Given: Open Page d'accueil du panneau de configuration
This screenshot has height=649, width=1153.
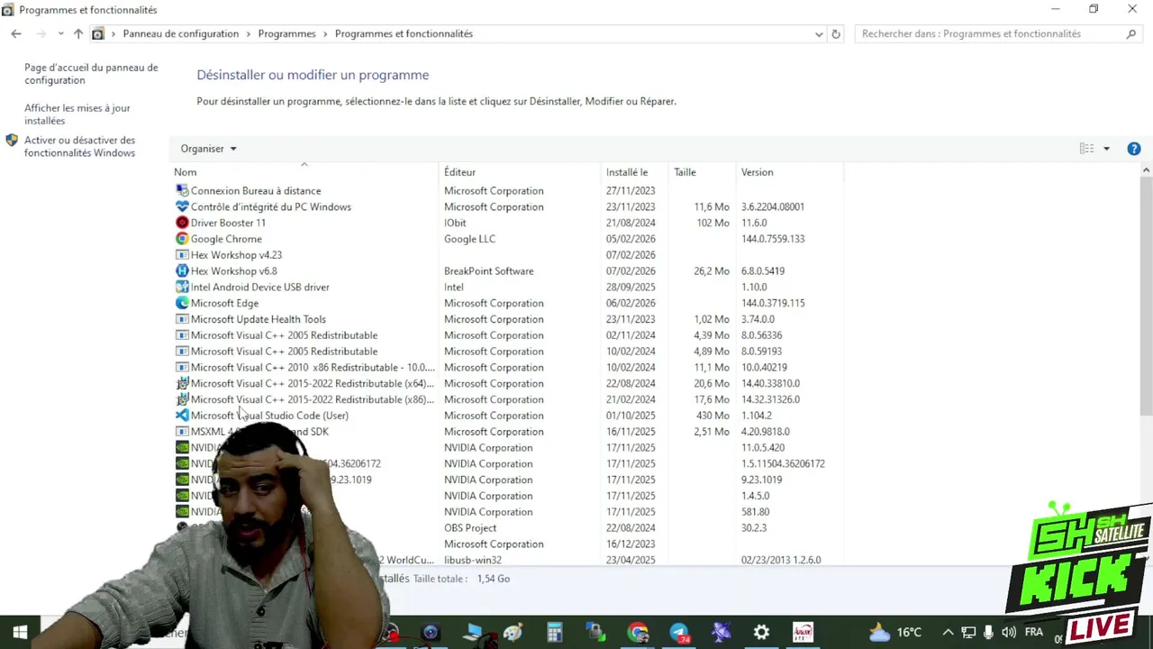Looking at the screenshot, I should 91,74.
